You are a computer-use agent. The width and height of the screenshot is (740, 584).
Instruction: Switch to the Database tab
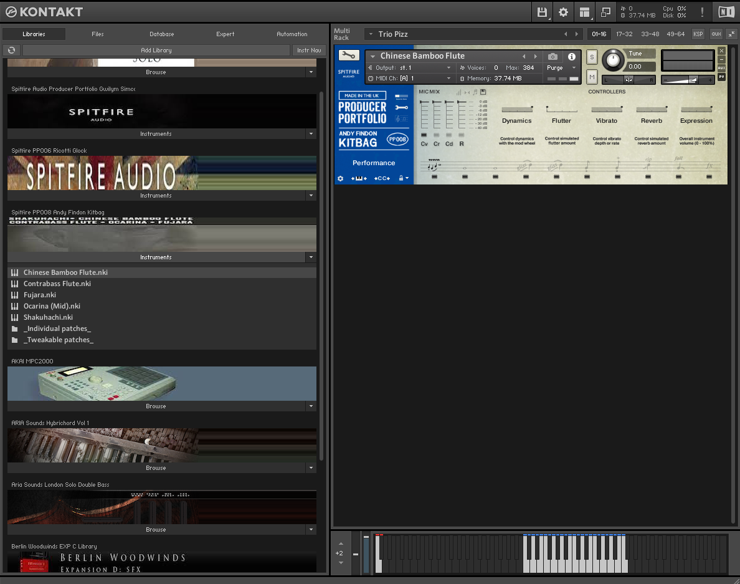tap(162, 34)
